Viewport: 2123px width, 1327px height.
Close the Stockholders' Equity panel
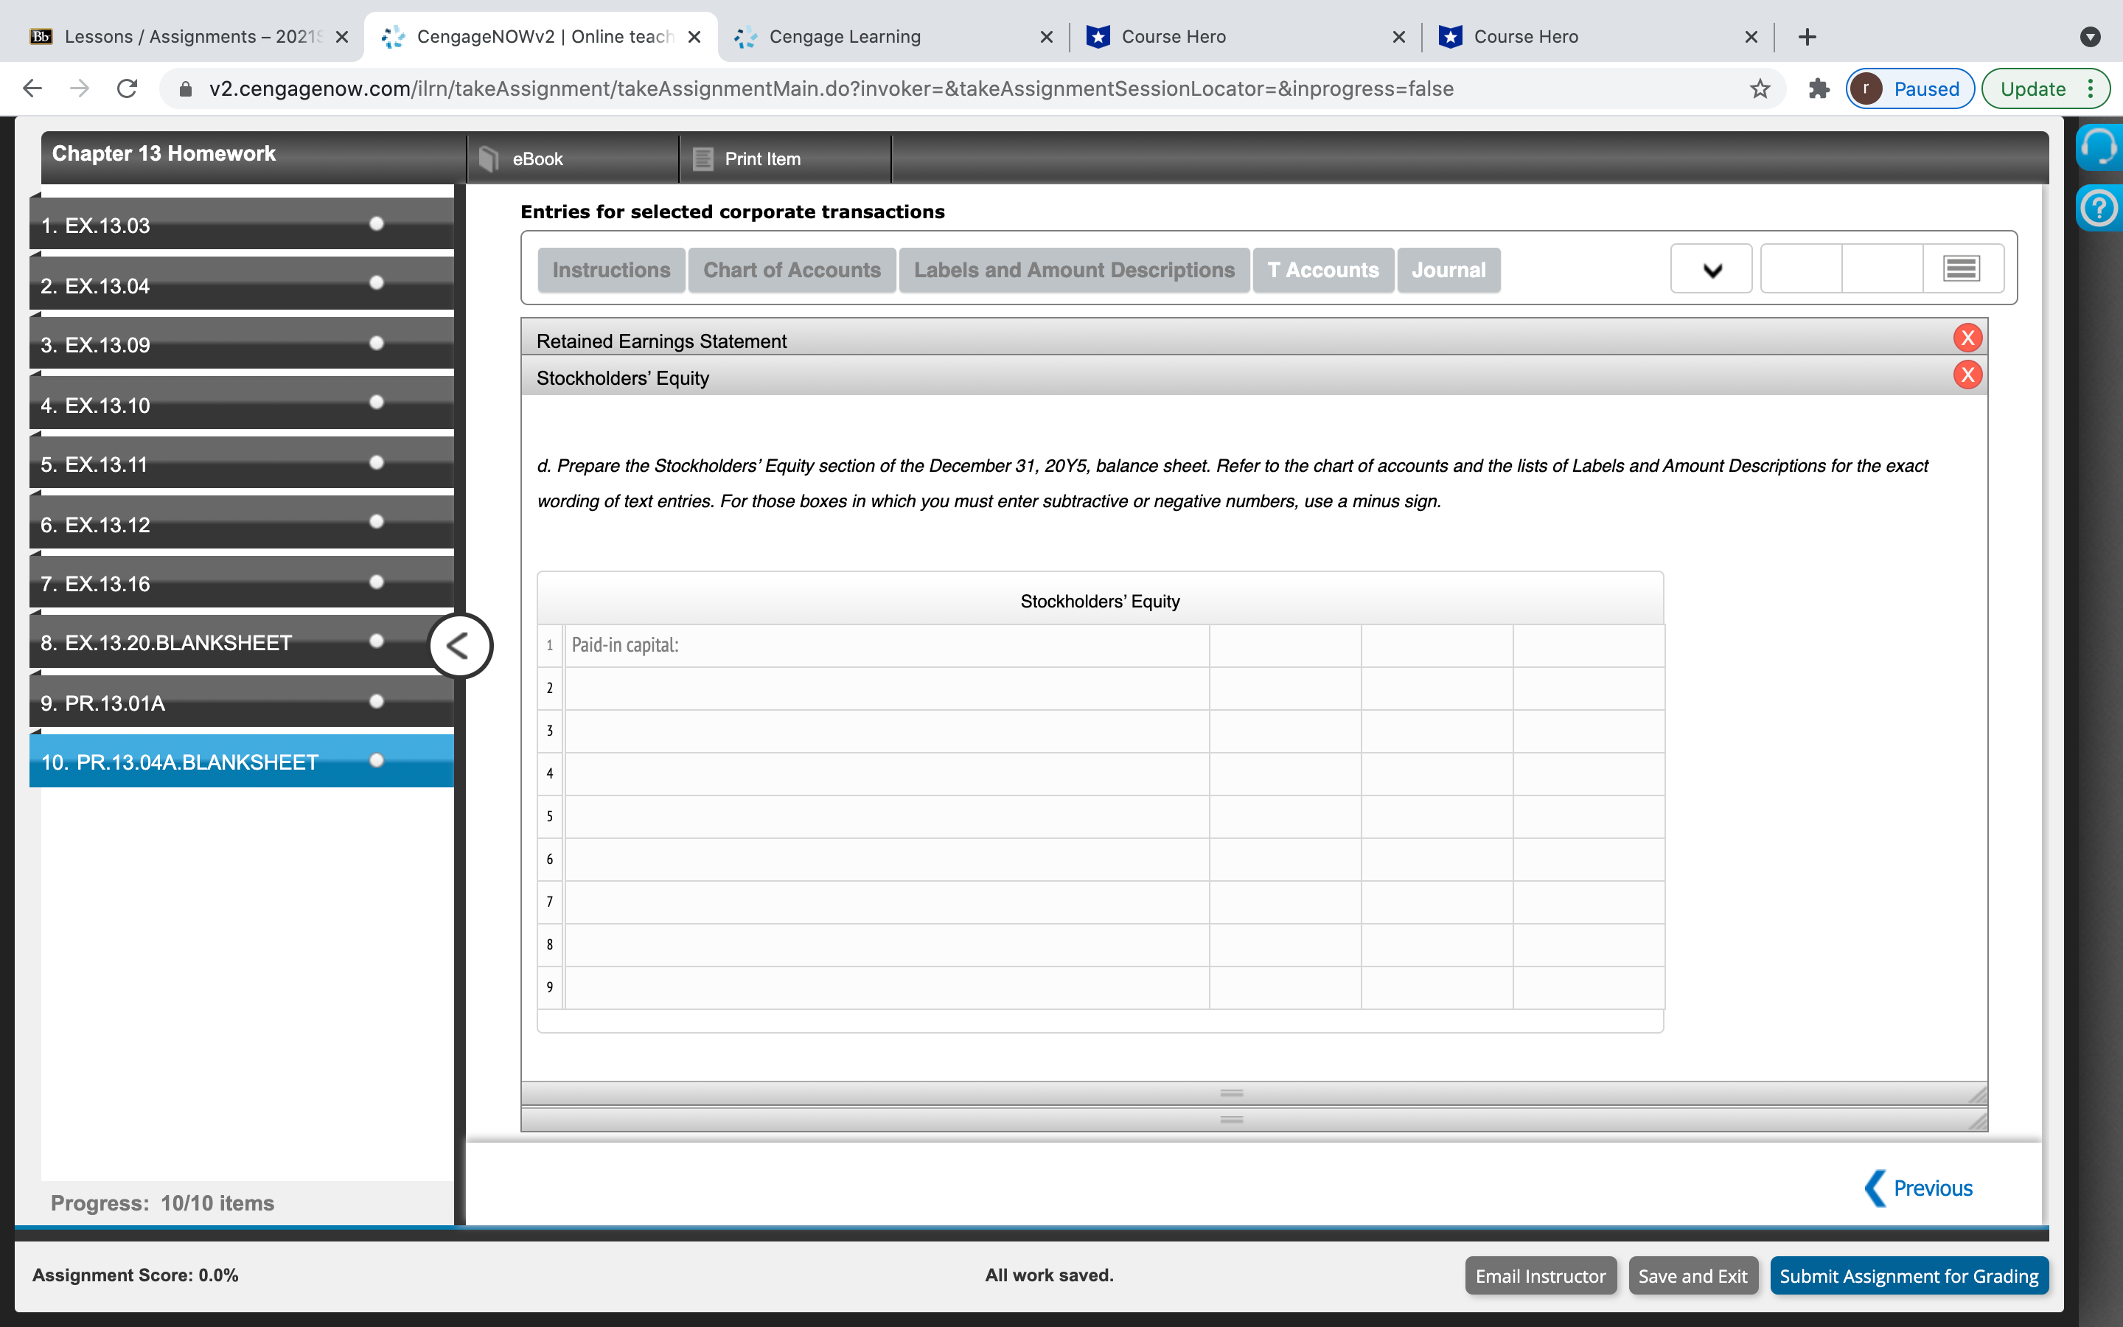1967,376
